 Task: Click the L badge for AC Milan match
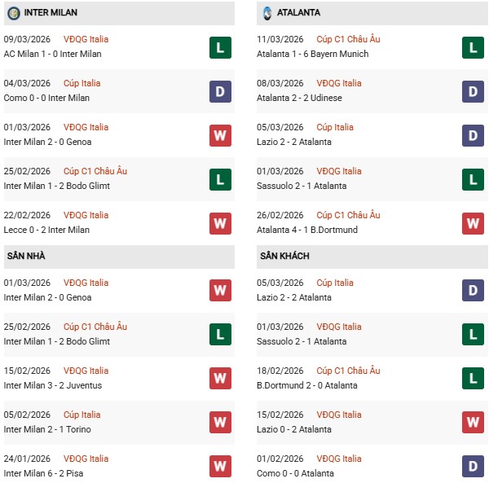219,47
